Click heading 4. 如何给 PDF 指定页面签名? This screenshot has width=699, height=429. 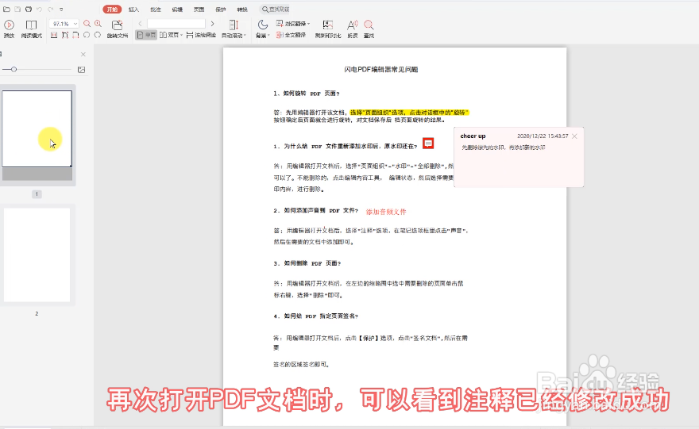(315, 316)
